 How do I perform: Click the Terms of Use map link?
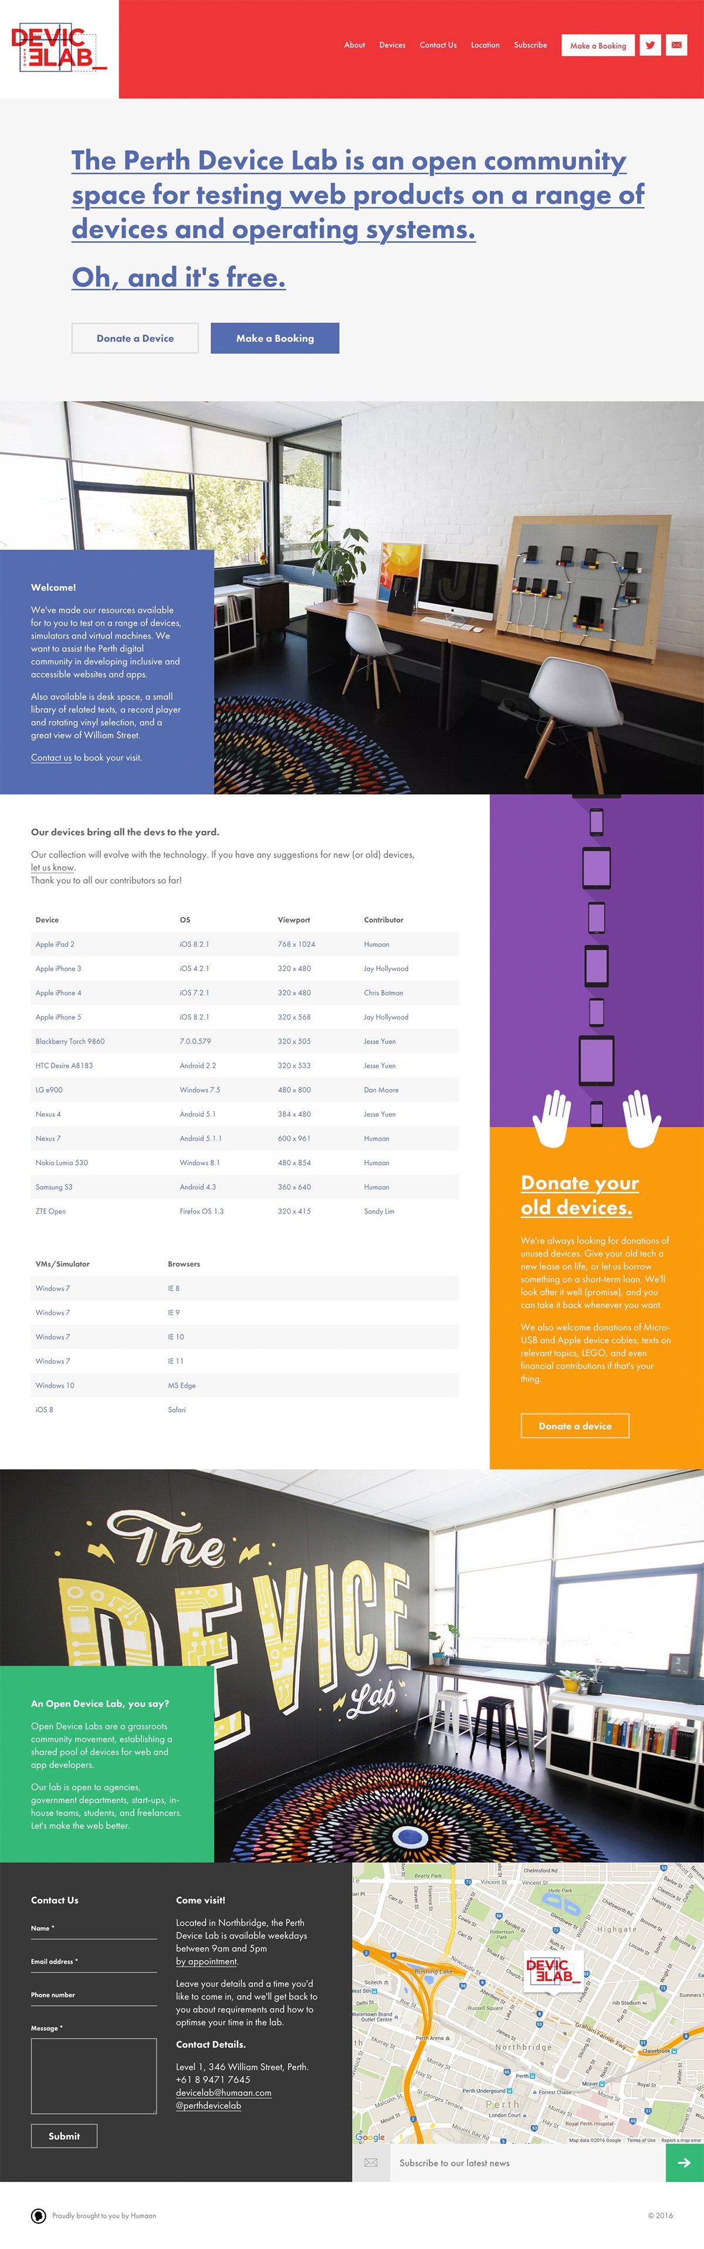[641, 2140]
